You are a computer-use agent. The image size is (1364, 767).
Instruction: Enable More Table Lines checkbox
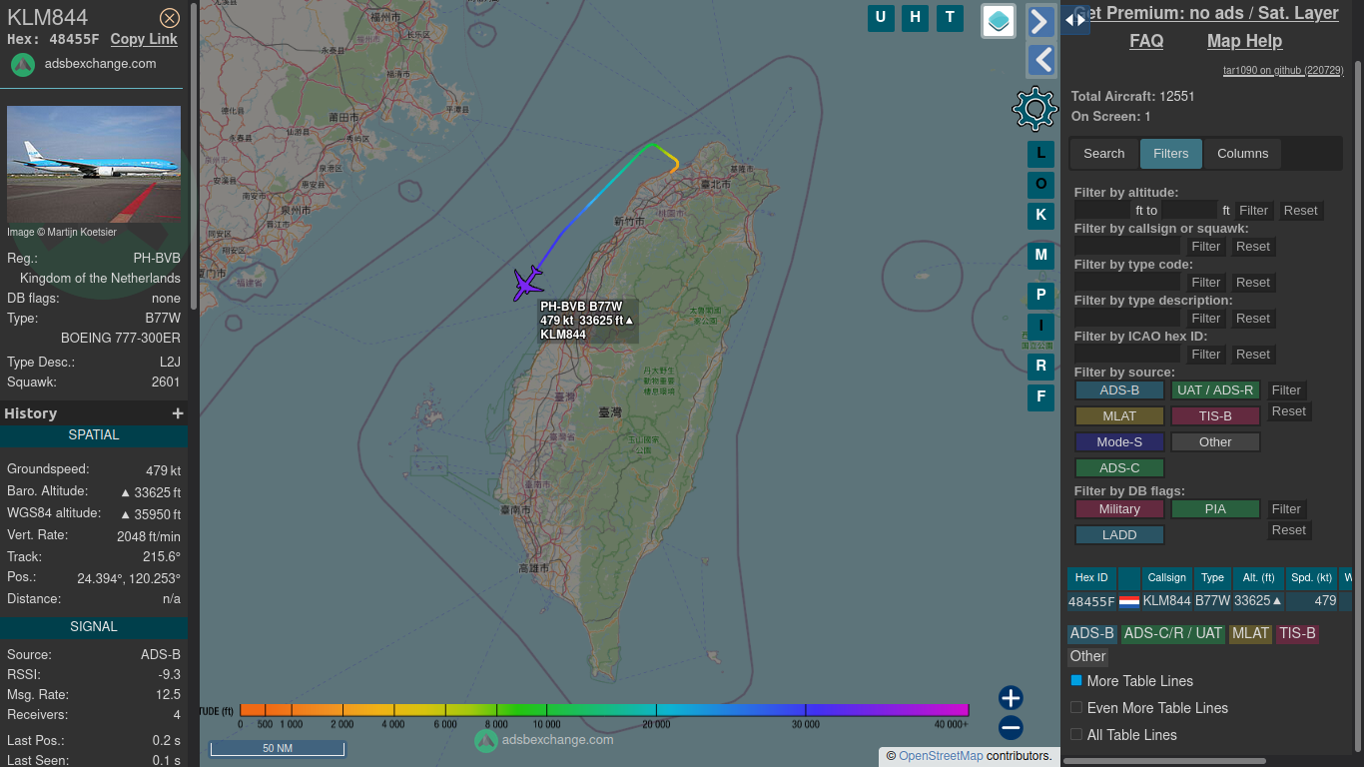point(1076,680)
